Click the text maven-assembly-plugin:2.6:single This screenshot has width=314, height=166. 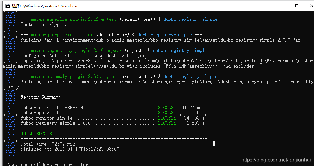(73, 76)
